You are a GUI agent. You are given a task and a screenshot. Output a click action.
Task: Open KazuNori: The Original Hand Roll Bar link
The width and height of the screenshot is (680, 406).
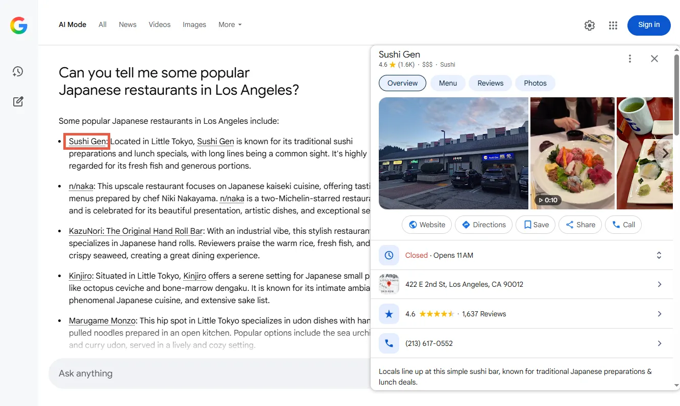[x=136, y=231]
